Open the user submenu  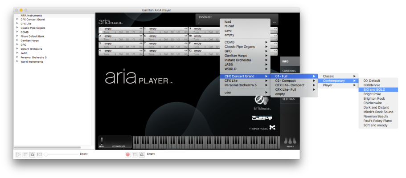(245, 93)
